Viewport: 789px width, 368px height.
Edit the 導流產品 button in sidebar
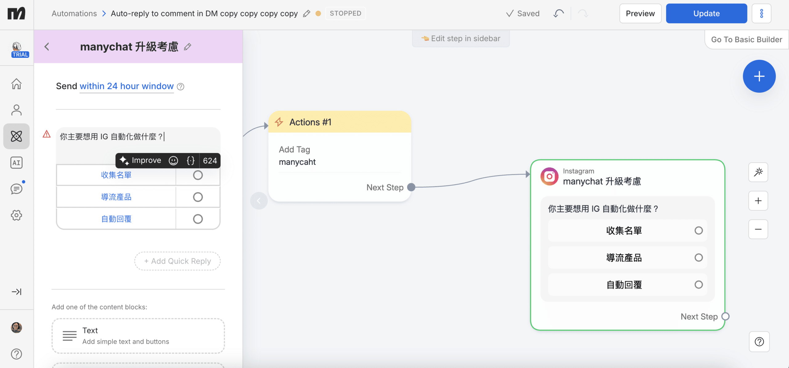[x=116, y=197]
